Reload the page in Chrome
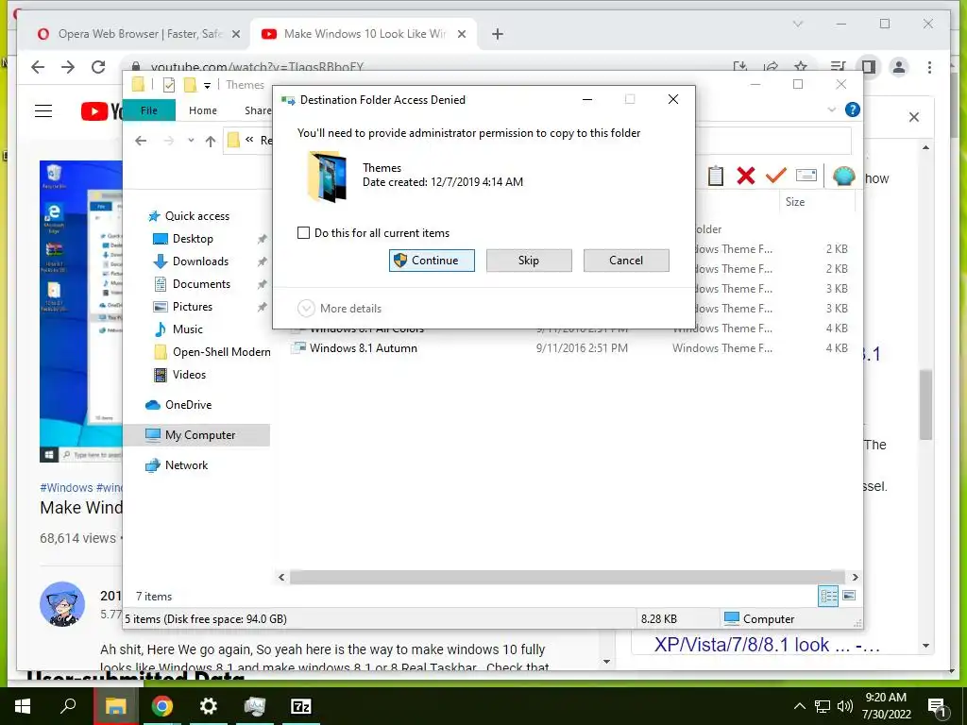The width and height of the screenshot is (967, 725). point(98,67)
